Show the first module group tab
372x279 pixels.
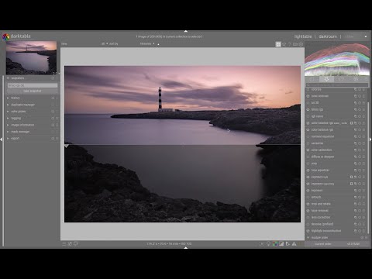point(312,79)
